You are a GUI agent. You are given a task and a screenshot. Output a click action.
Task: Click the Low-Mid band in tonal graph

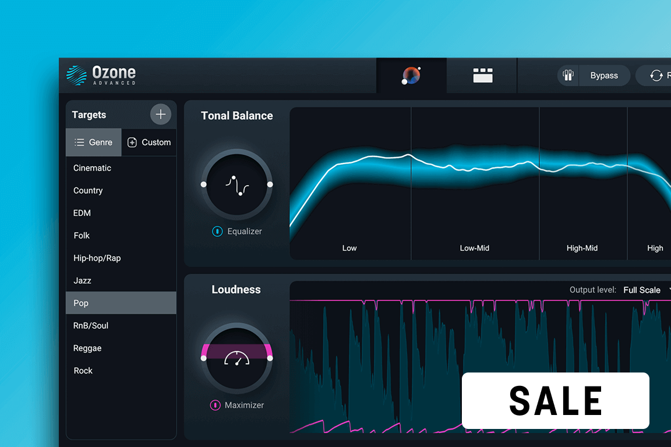click(475, 183)
